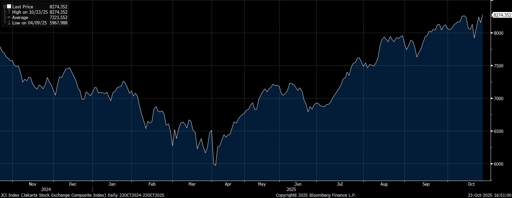The image size is (512, 198).
Task: Click the Nov label on time axis
Action: [33, 184]
